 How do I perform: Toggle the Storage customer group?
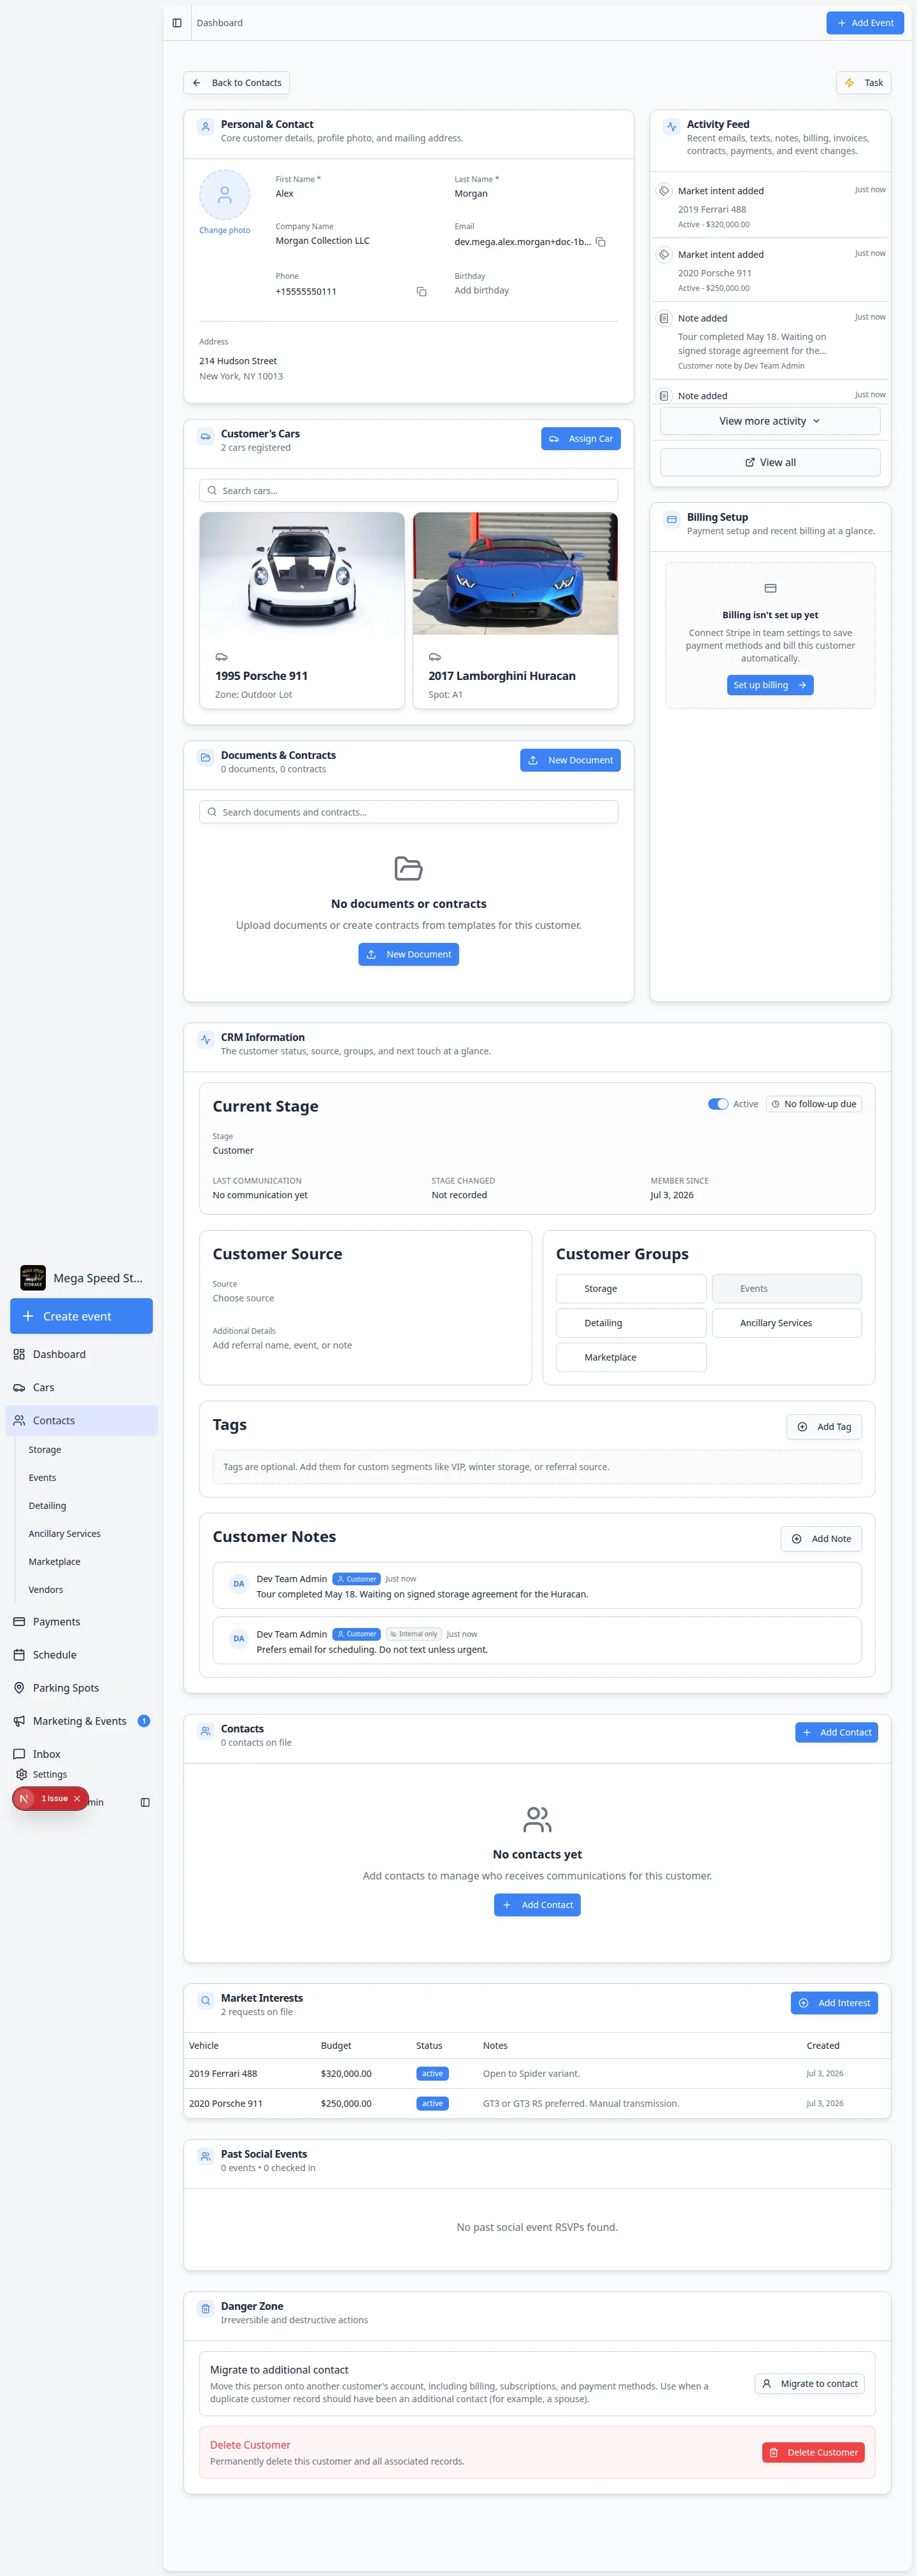pos(631,1288)
